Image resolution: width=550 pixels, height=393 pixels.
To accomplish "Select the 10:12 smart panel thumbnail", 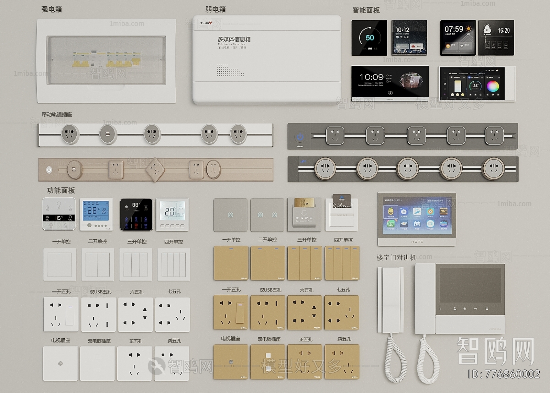I will point(409,37).
